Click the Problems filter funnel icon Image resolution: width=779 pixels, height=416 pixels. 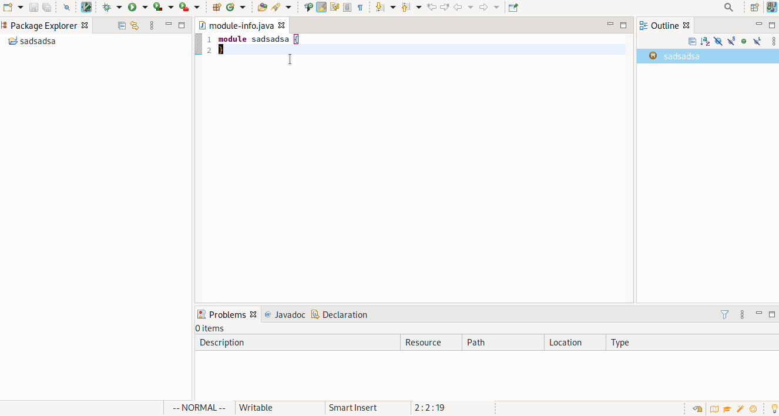pyautogui.click(x=724, y=314)
